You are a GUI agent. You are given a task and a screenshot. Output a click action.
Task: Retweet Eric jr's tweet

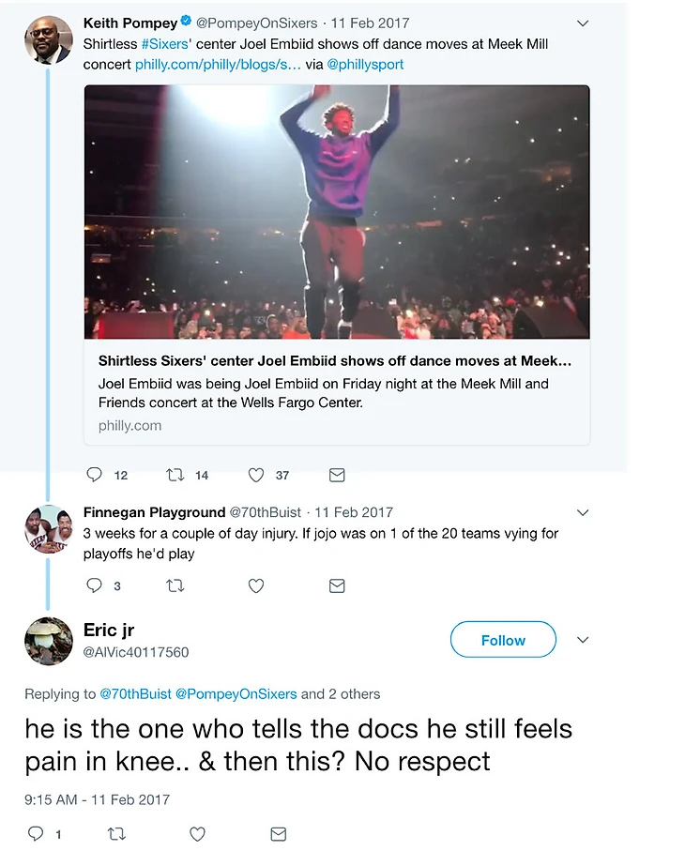[x=117, y=833]
